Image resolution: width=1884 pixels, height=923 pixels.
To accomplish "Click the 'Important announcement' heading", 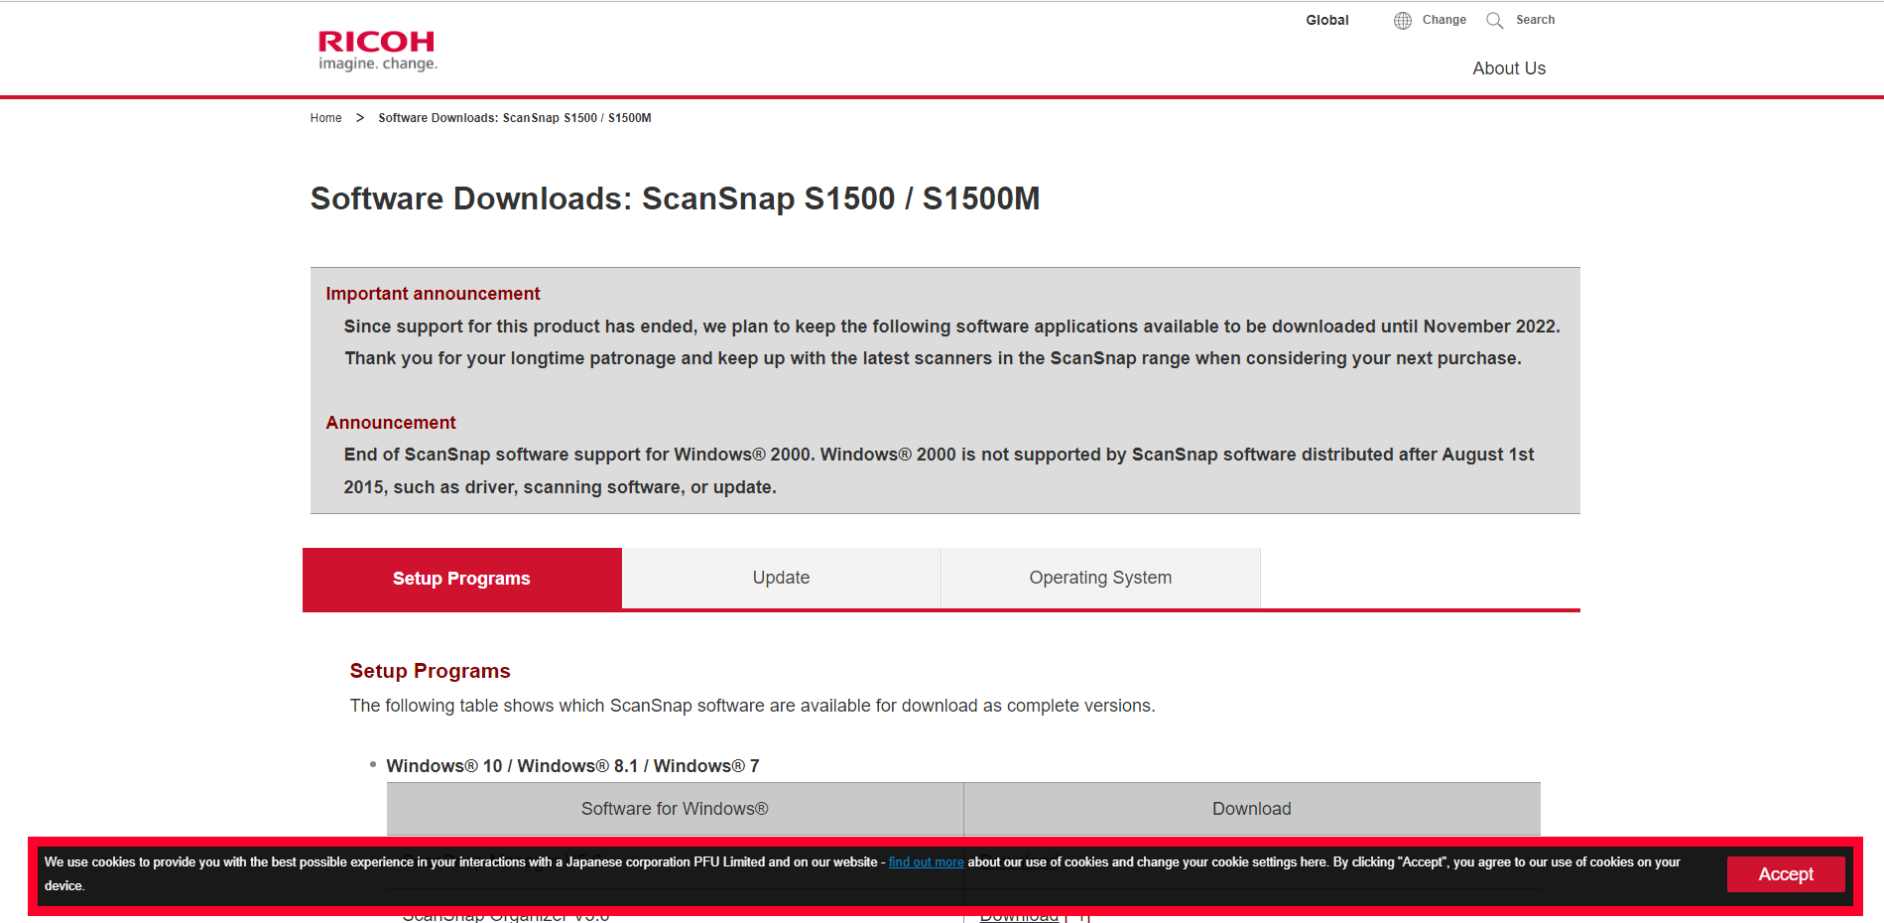I will tap(433, 294).
